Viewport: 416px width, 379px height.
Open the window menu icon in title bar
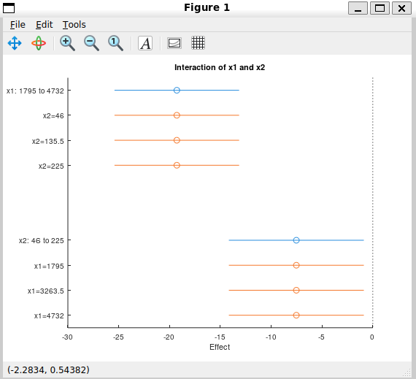(9, 8)
